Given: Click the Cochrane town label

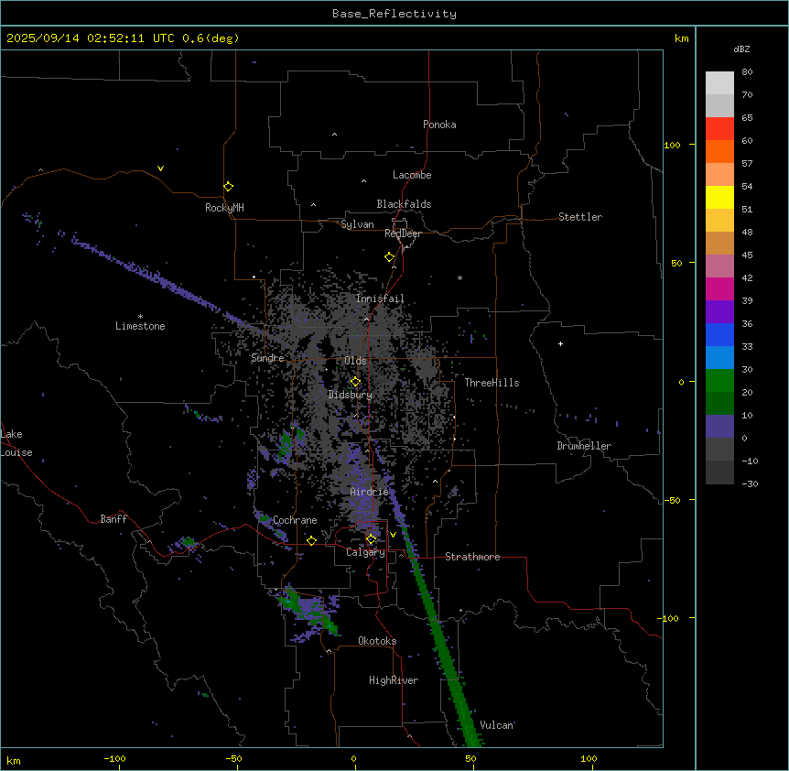Looking at the screenshot, I should (x=295, y=520).
